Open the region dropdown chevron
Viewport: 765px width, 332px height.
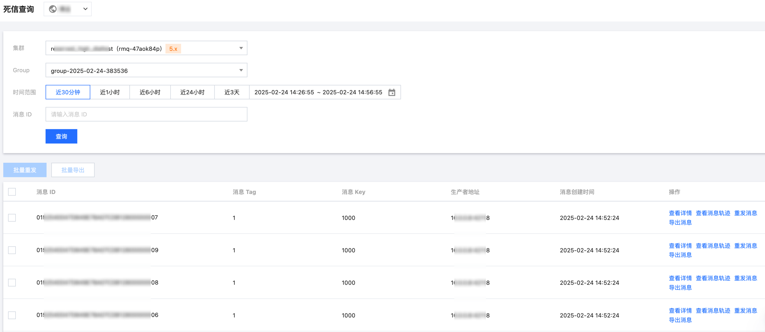[x=85, y=9]
